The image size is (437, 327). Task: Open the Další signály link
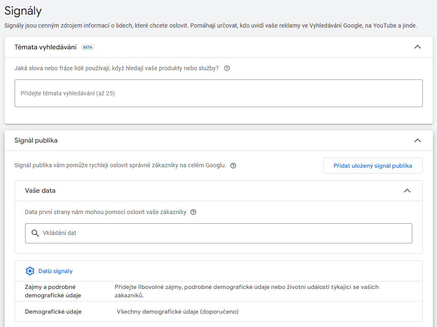point(55,271)
